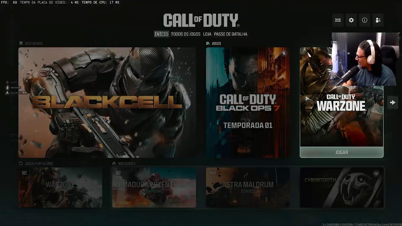Open the LOJA tab
The width and height of the screenshot is (402, 226).
click(207, 34)
